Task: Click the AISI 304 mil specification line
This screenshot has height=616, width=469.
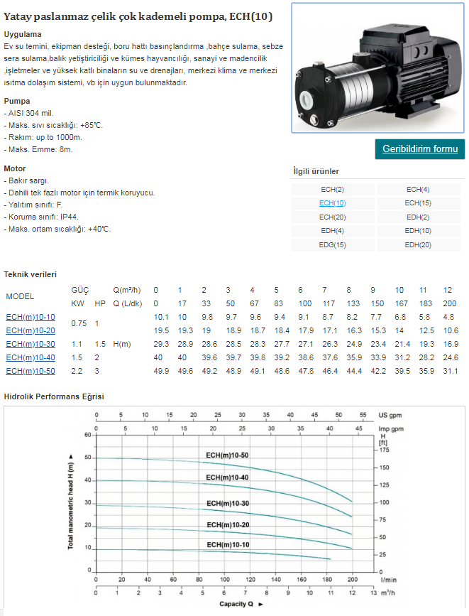Action: point(28,113)
